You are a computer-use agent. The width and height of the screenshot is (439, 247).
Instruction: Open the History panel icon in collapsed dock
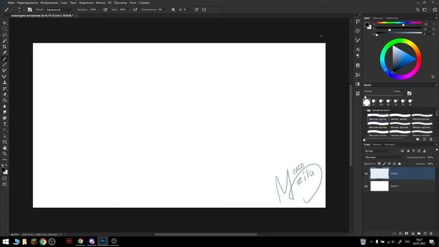[357, 21]
